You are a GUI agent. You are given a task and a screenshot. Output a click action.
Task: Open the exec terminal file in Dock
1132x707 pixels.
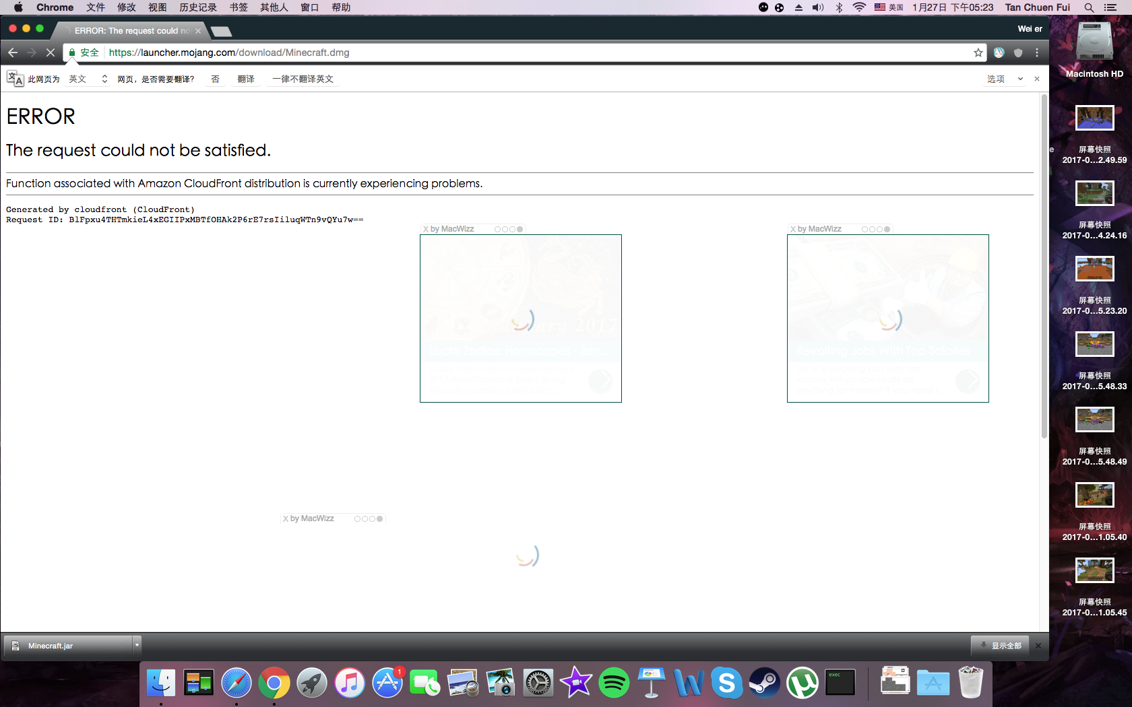pyautogui.click(x=840, y=683)
